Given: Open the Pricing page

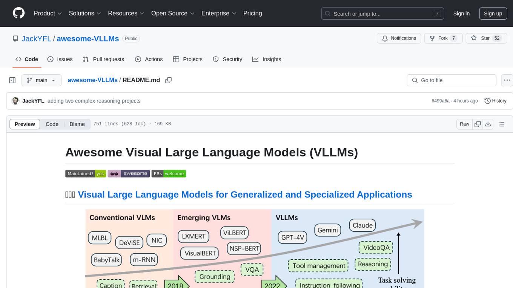Looking at the screenshot, I should point(253,13).
